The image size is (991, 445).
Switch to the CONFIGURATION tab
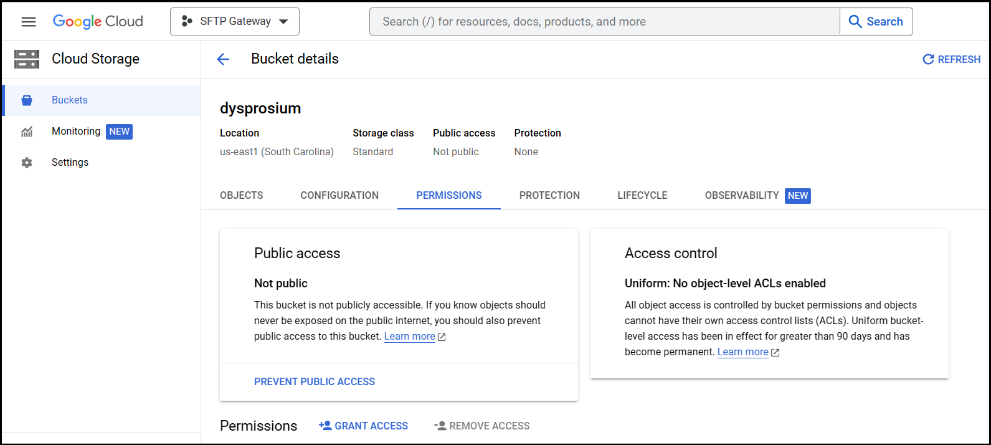(339, 195)
